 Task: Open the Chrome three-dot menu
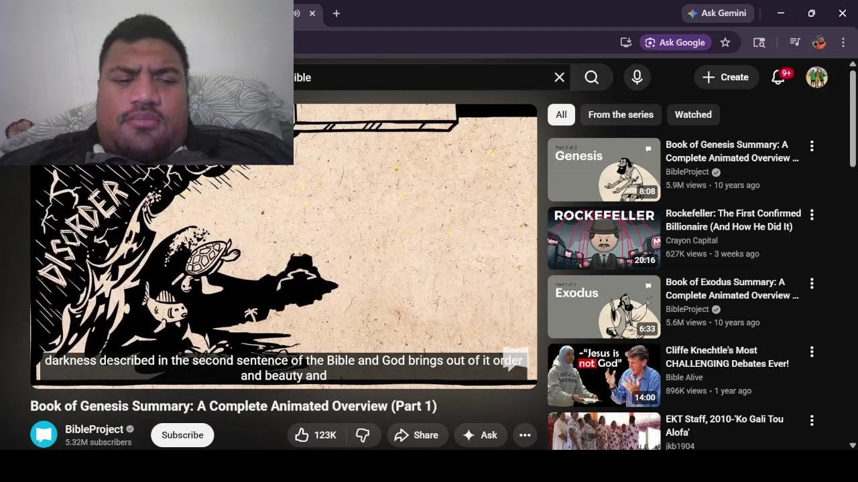click(x=842, y=42)
